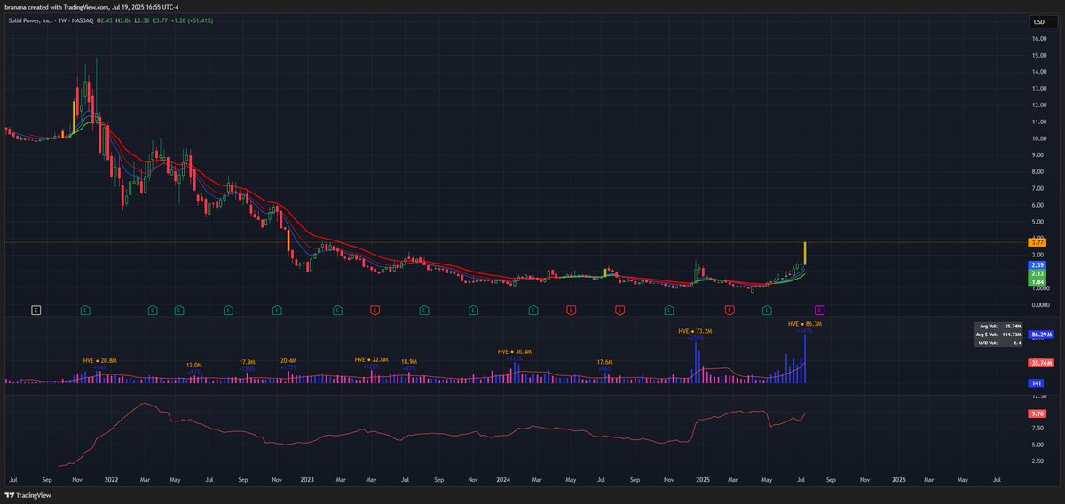Click the Avg Vol 35.74M table row
Image resolution: width=1065 pixels, height=504 pixels.
[998, 326]
